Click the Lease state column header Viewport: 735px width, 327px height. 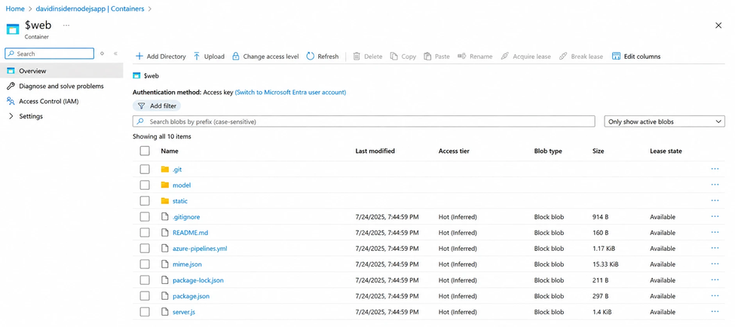[666, 151]
